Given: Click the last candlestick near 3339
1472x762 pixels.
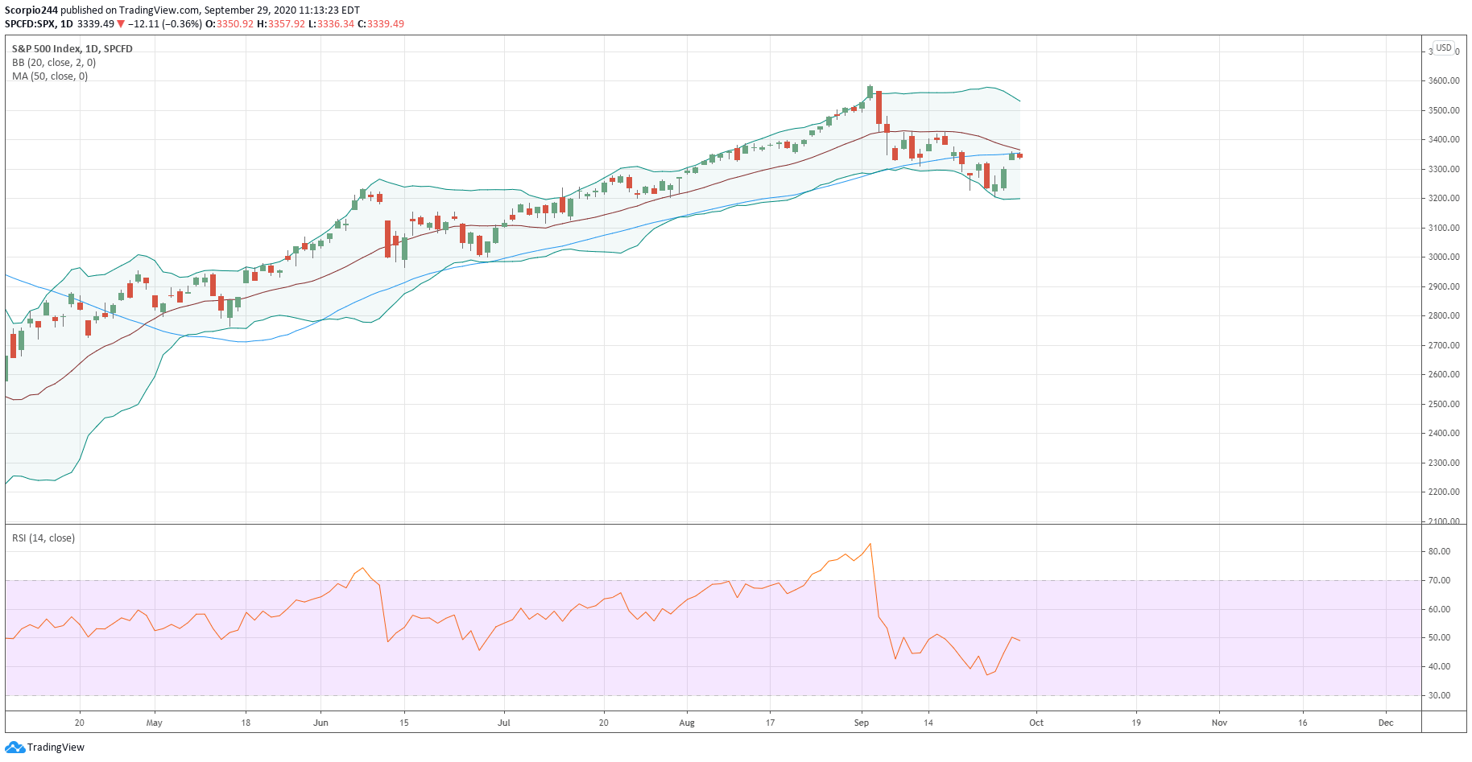Looking at the screenshot, I should pyautogui.click(x=1019, y=155).
